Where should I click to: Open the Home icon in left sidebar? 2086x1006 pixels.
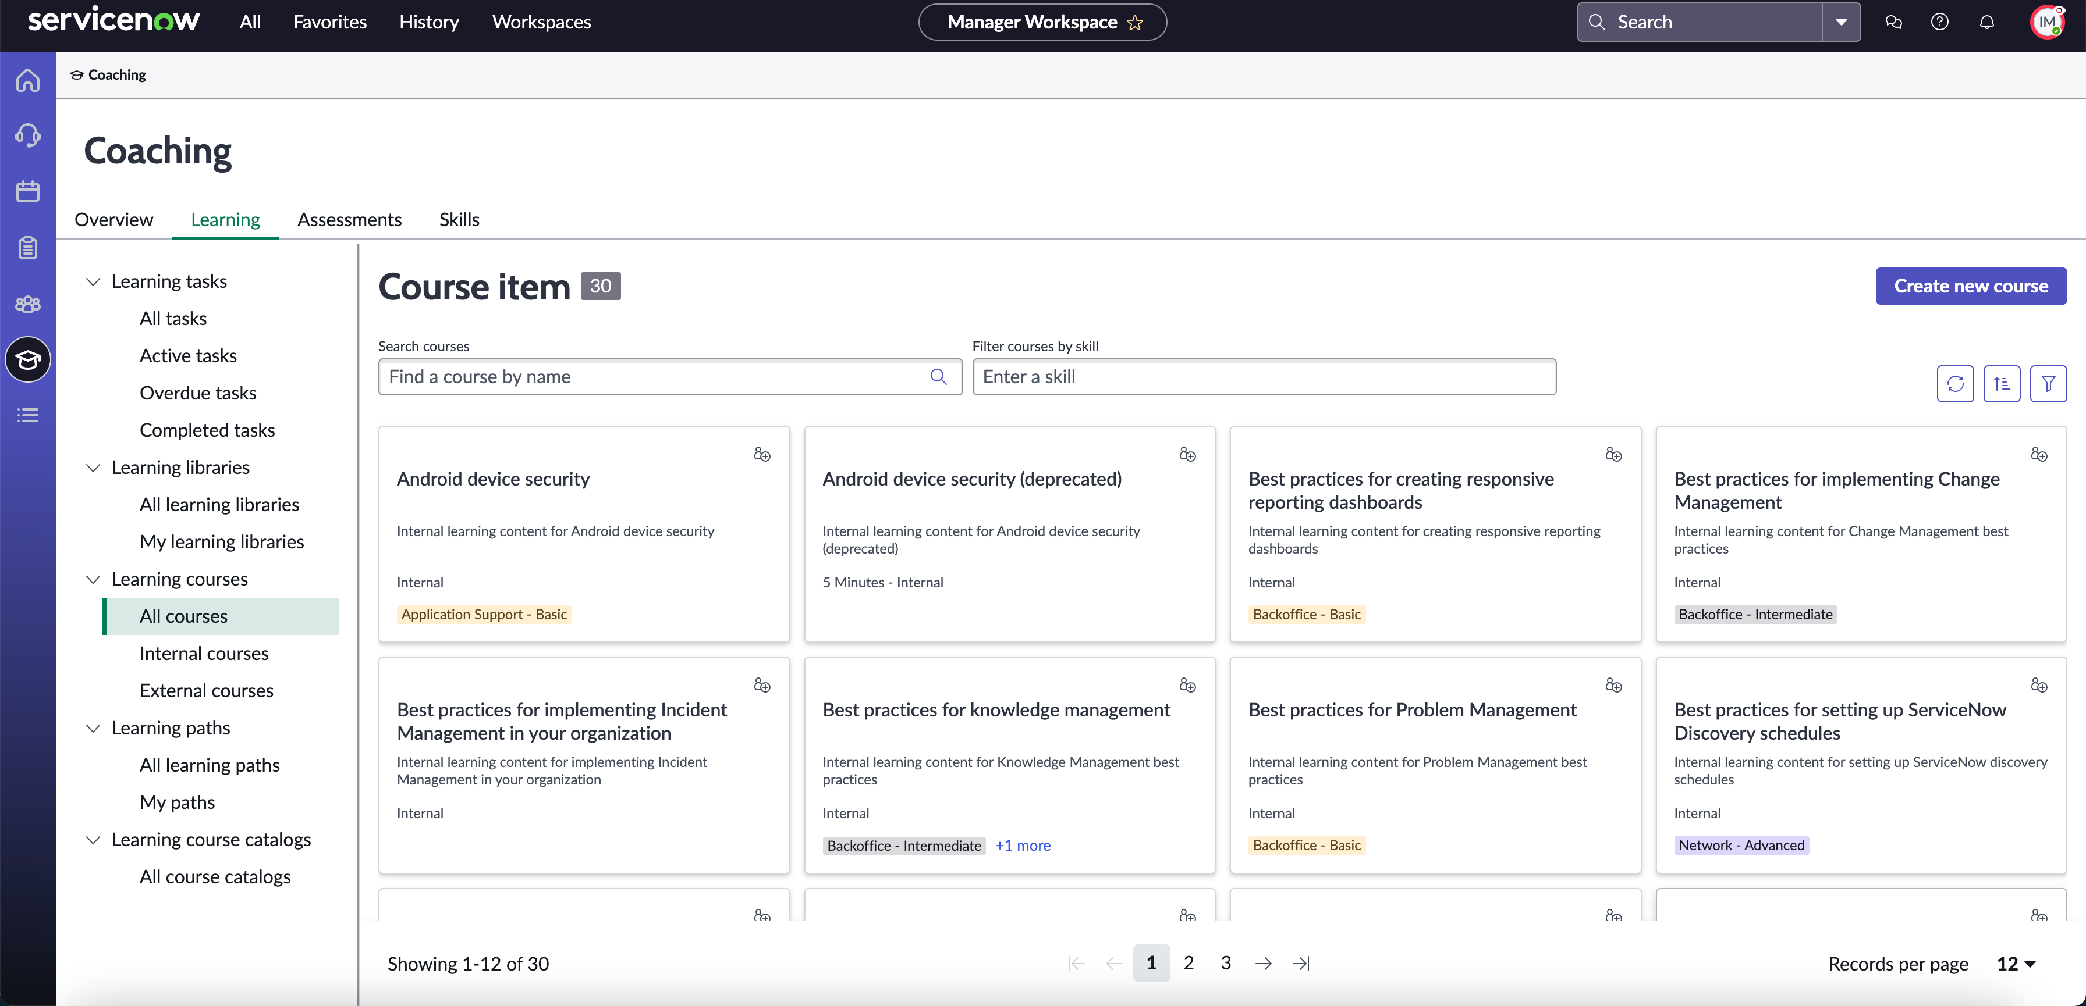[x=27, y=80]
